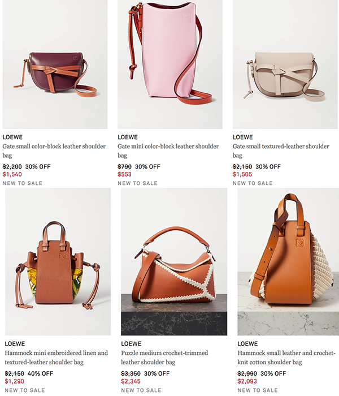Click the $2,345 sale price
The image size is (339, 396).
(131, 381)
